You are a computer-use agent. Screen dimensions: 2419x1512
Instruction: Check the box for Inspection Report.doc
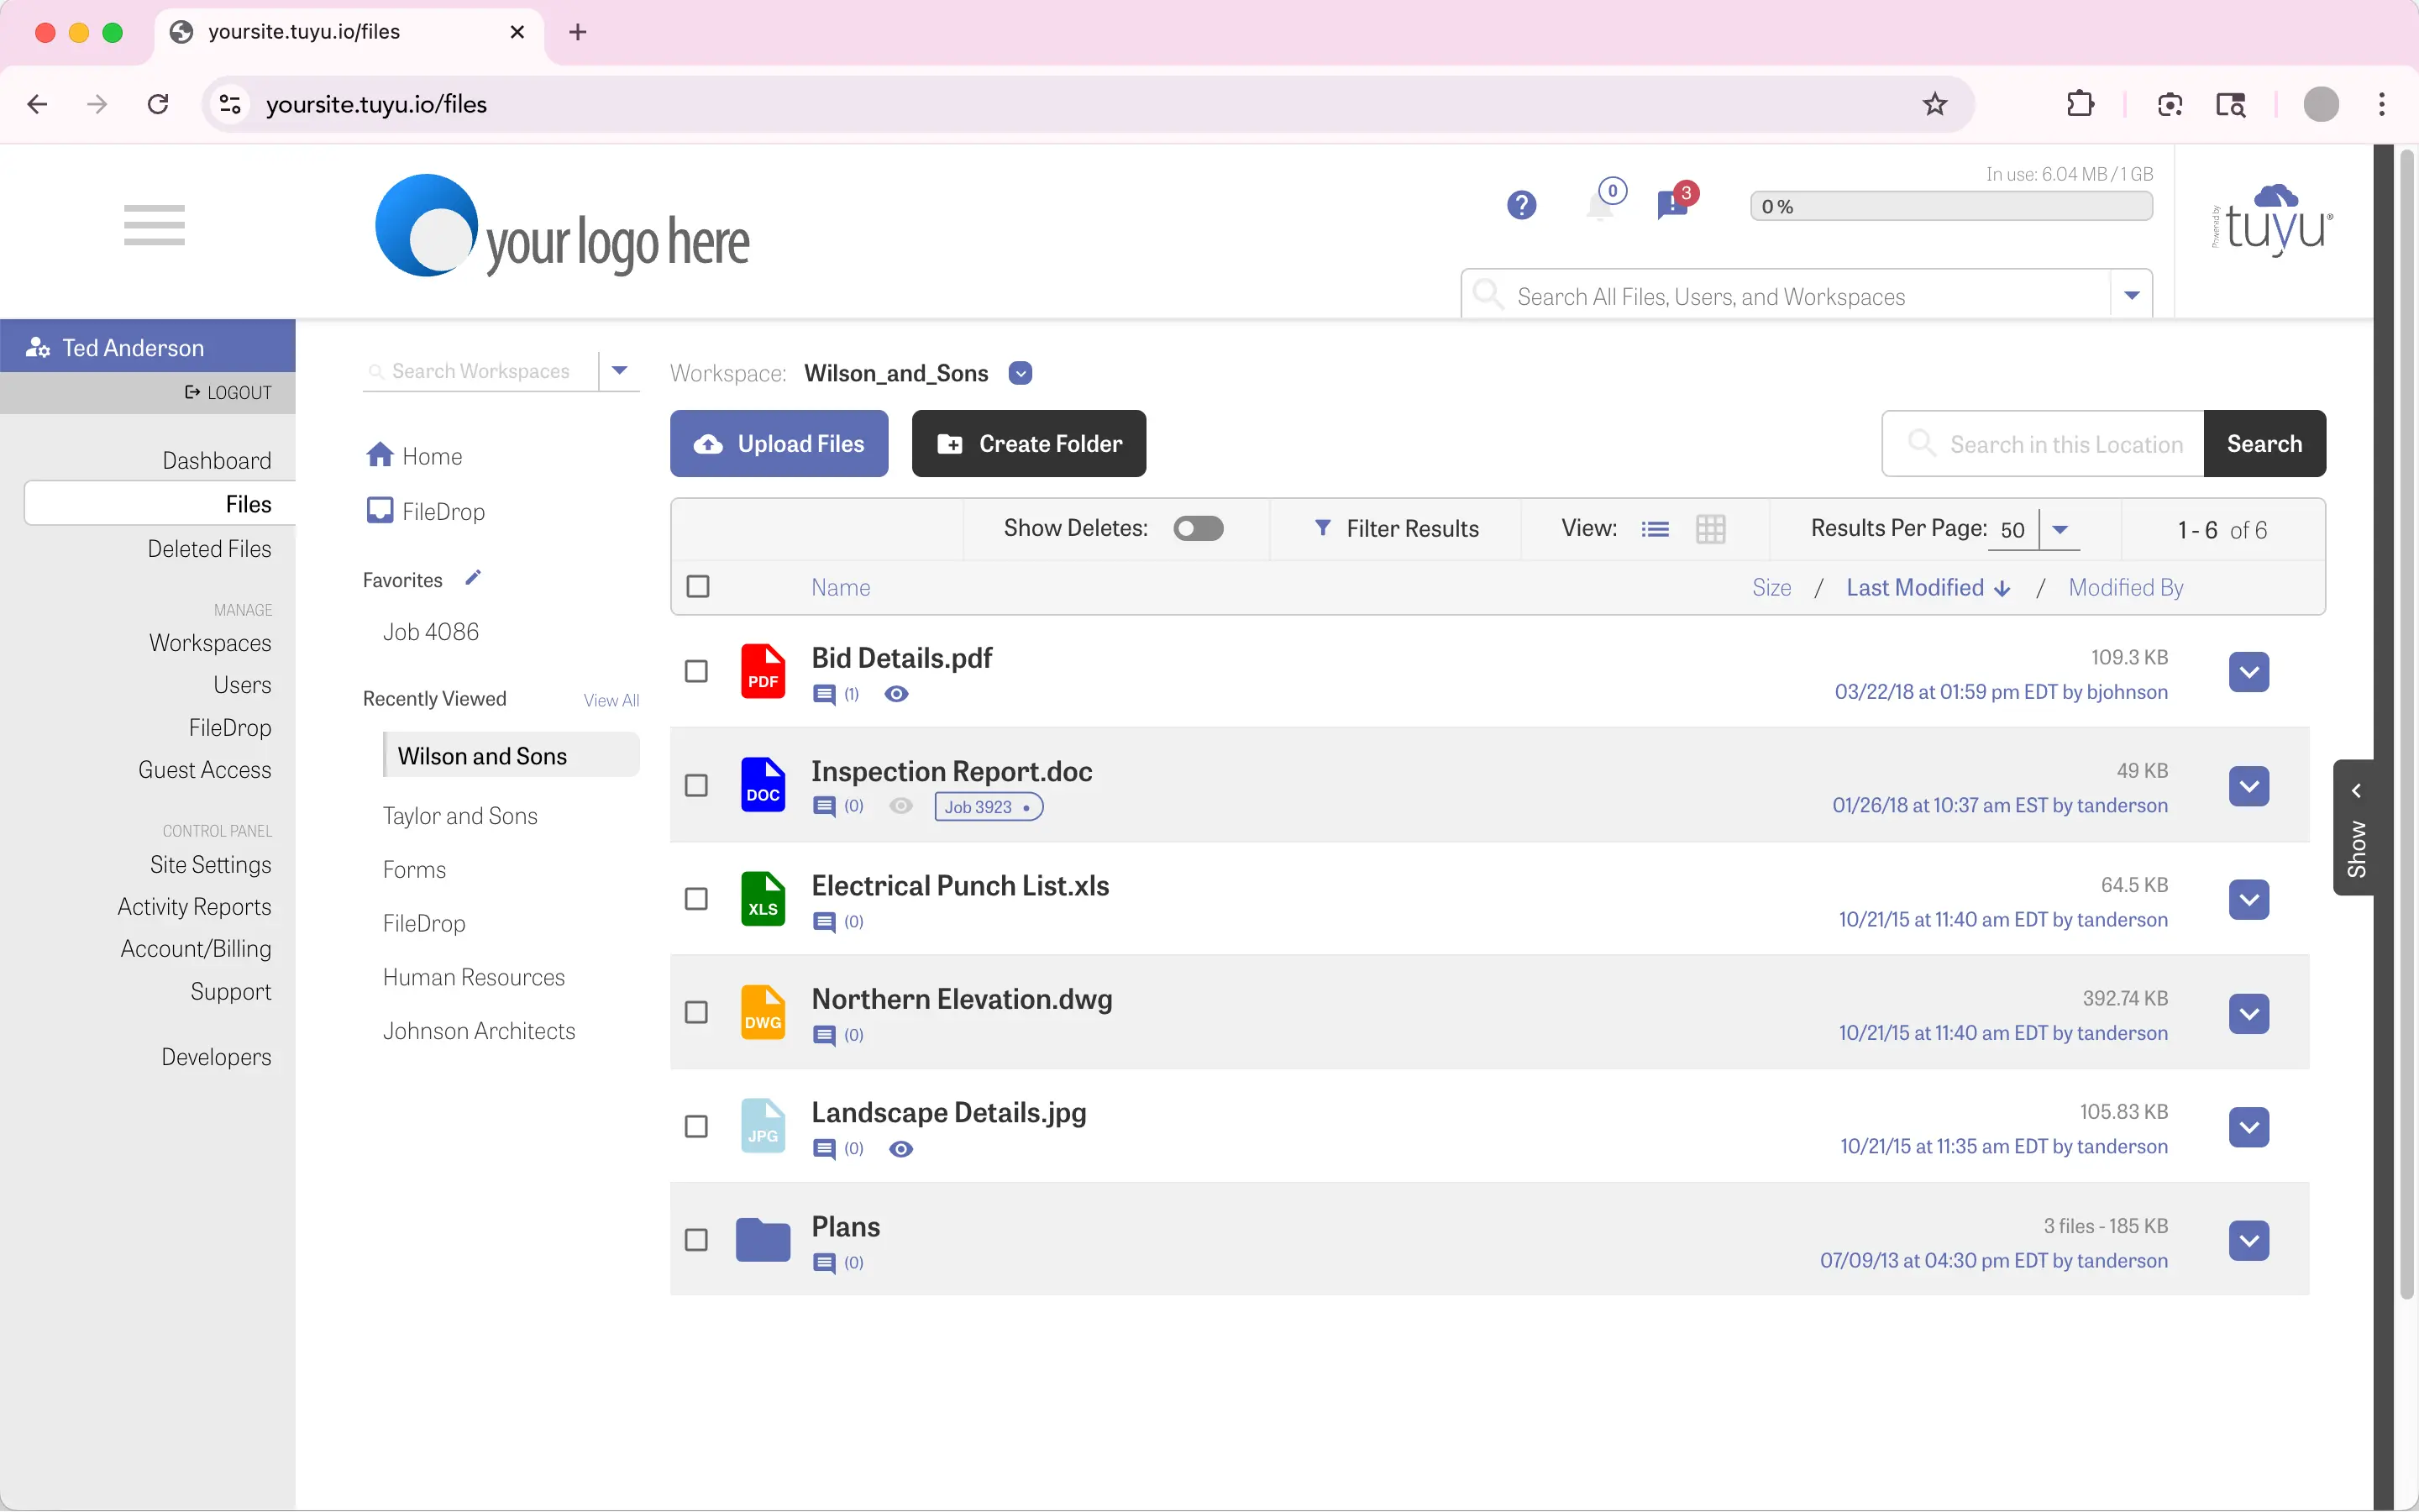(x=696, y=785)
